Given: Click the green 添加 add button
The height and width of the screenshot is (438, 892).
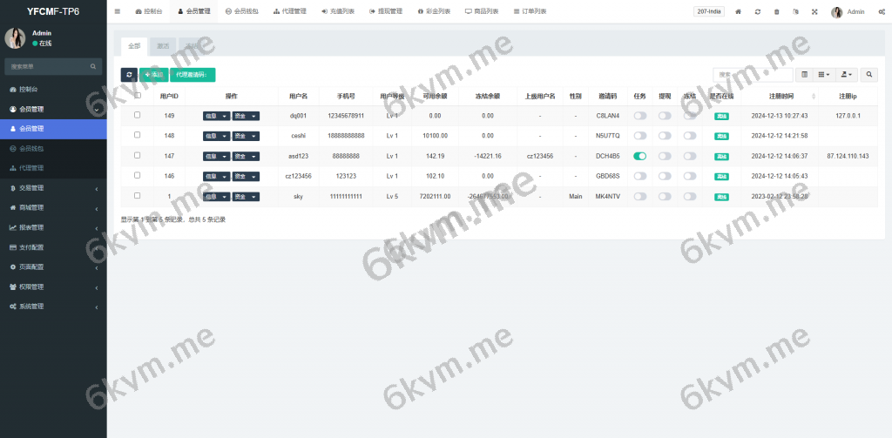Looking at the screenshot, I should [x=153, y=75].
